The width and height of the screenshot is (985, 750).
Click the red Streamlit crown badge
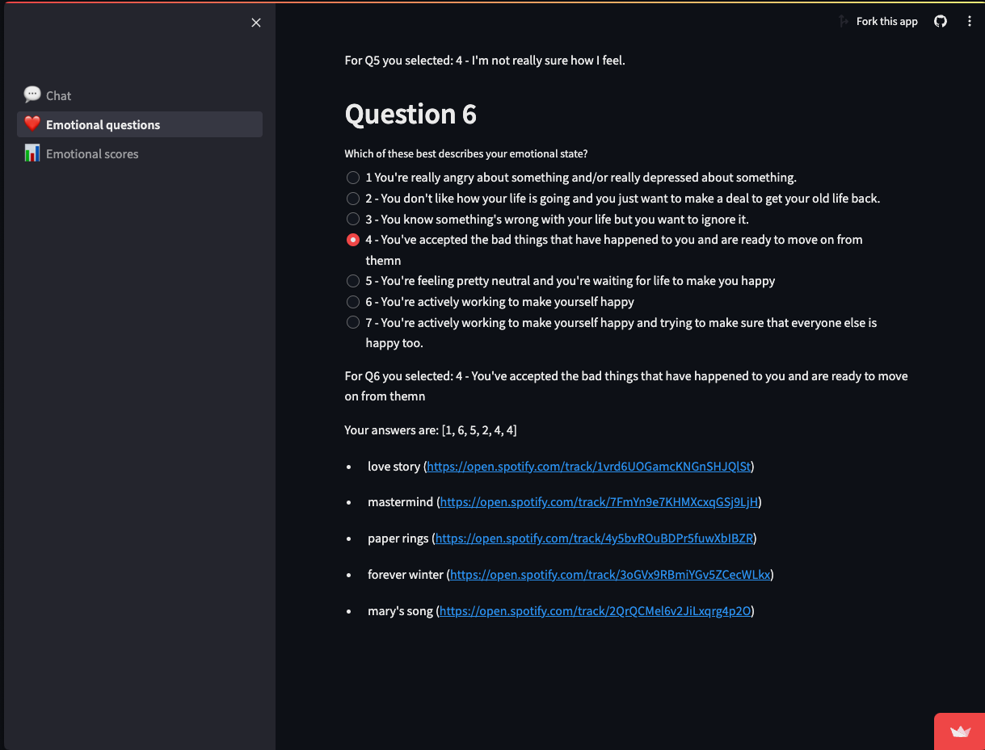[960, 731]
